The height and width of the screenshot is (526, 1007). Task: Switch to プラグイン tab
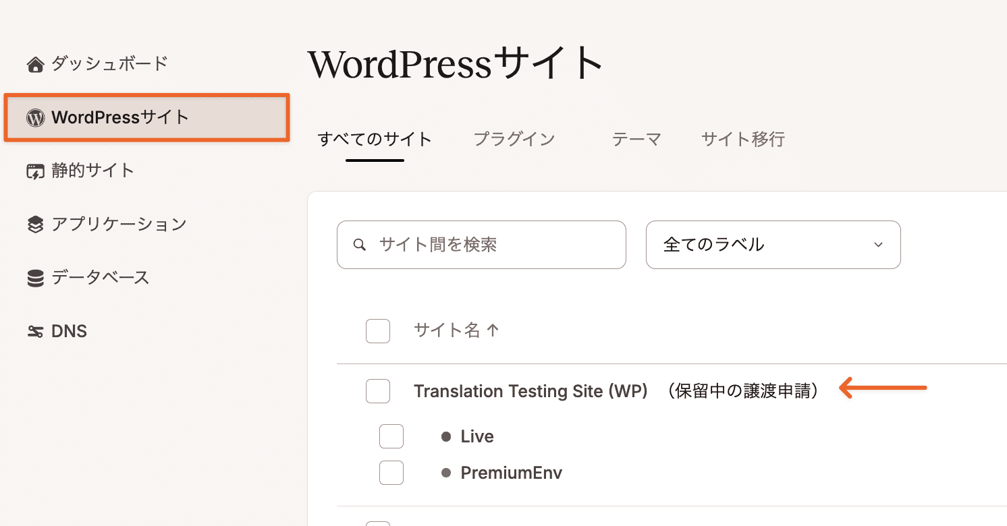(514, 140)
